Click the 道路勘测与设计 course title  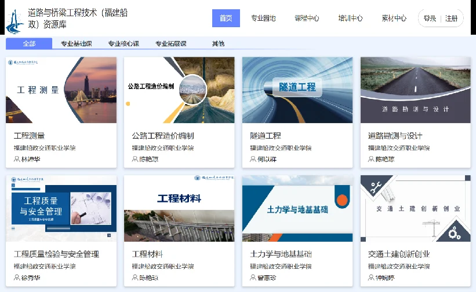tap(395, 136)
